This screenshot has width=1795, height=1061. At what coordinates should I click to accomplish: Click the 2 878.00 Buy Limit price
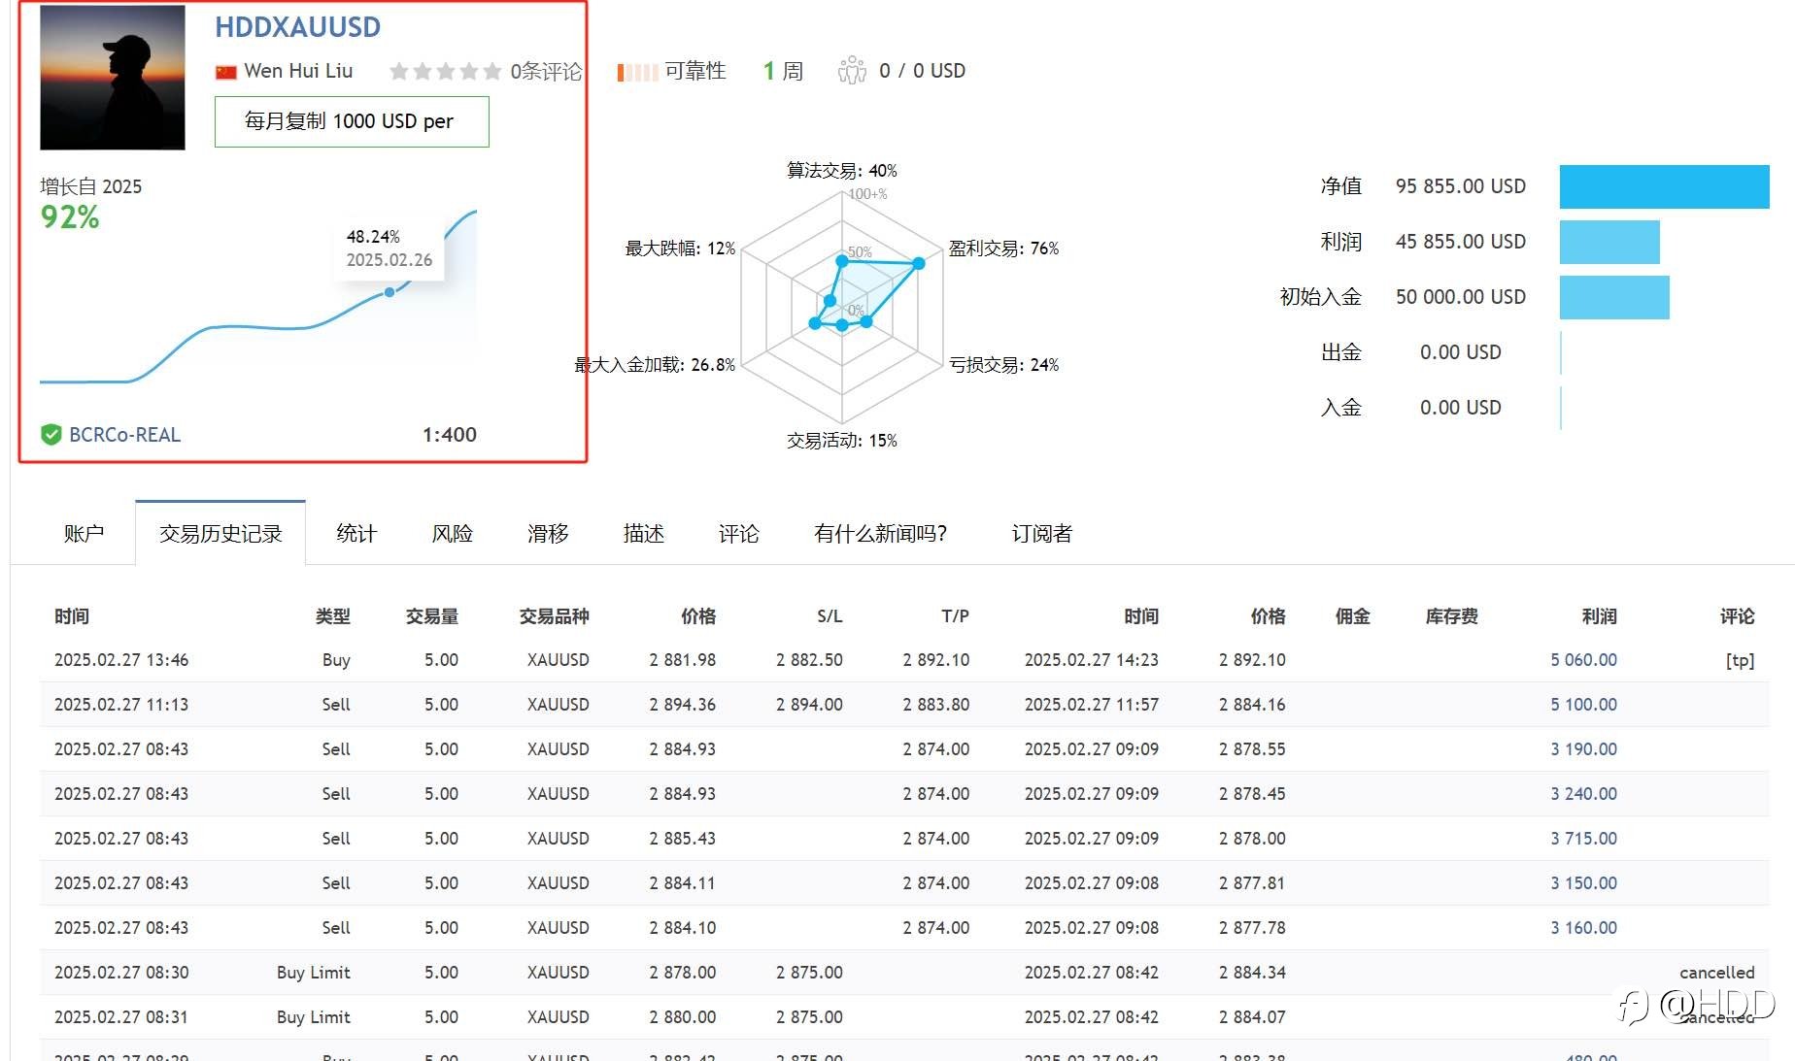[x=682, y=972]
